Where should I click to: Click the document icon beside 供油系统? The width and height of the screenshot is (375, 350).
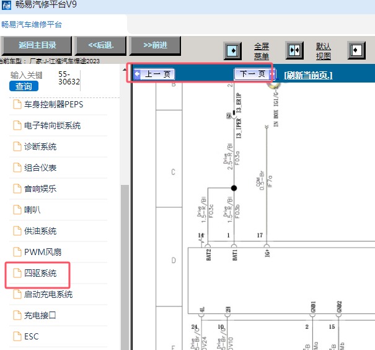pos(17,231)
